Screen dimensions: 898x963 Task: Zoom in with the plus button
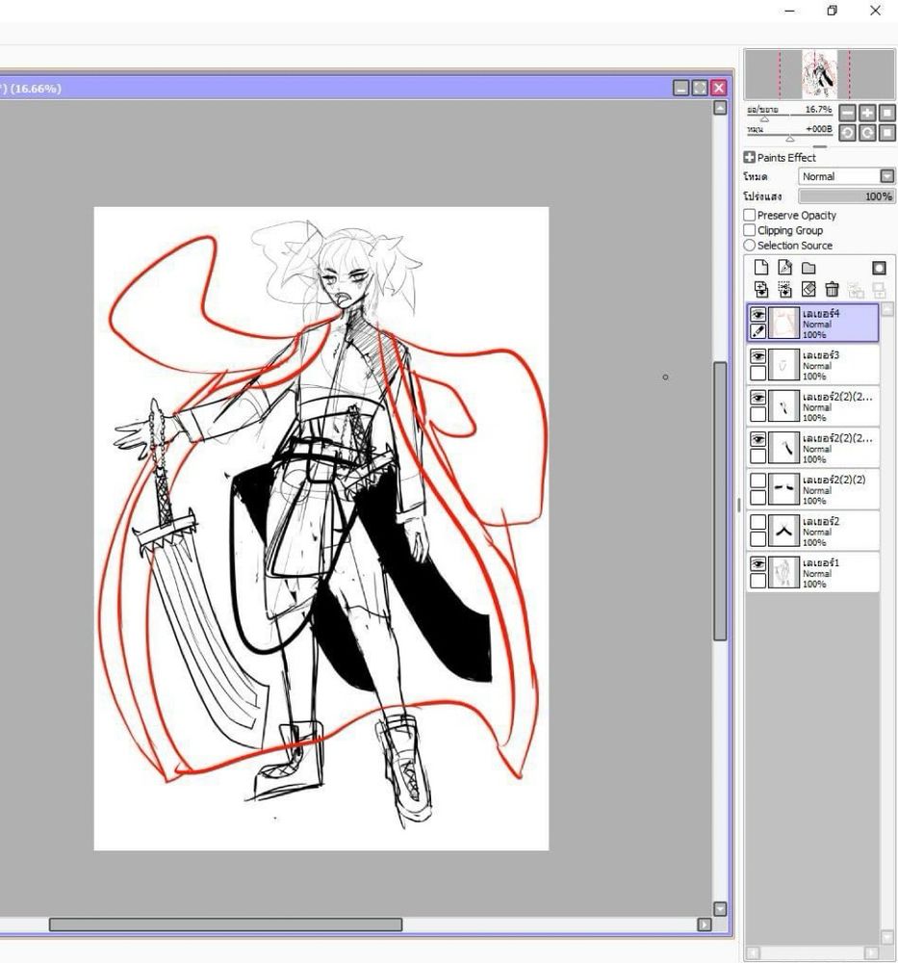point(867,113)
